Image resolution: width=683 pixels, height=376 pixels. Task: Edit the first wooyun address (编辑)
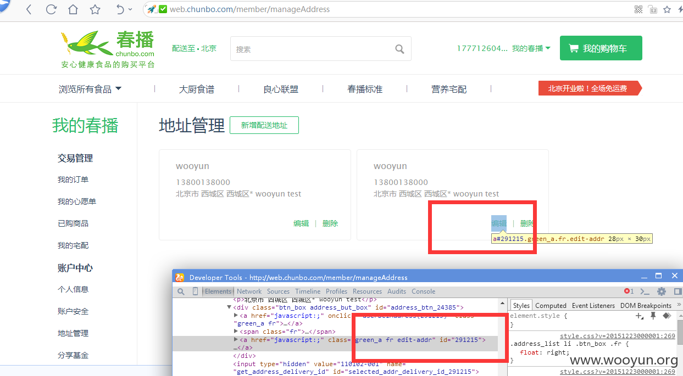pos(301,223)
